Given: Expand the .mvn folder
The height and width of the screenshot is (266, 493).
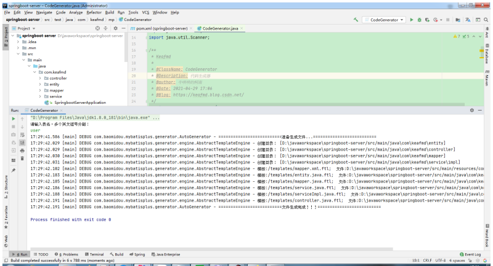Looking at the screenshot, I should pos(18,48).
